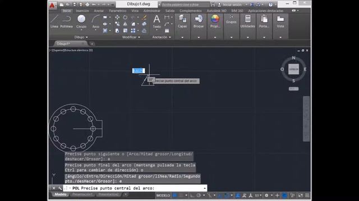Open the Portapapeles panel
The width and height of the screenshot is (359, 201).
coord(264,21)
